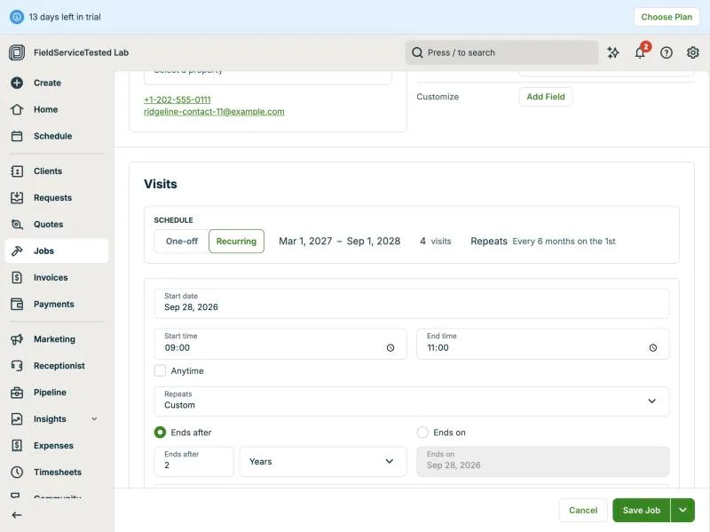Switch schedule to Recurring
This screenshot has width=710, height=532.
click(x=236, y=241)
